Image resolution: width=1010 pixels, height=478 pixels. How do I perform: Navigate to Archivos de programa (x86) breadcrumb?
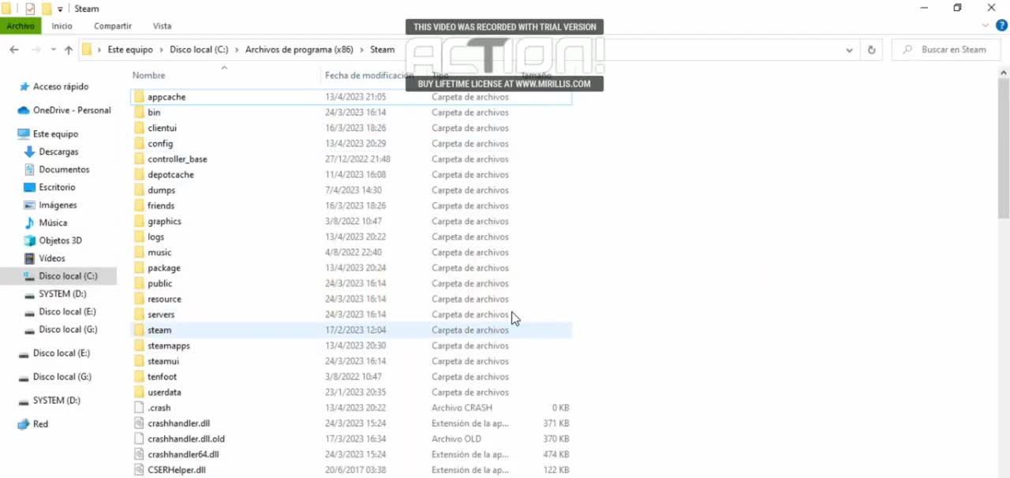point(299,49)
